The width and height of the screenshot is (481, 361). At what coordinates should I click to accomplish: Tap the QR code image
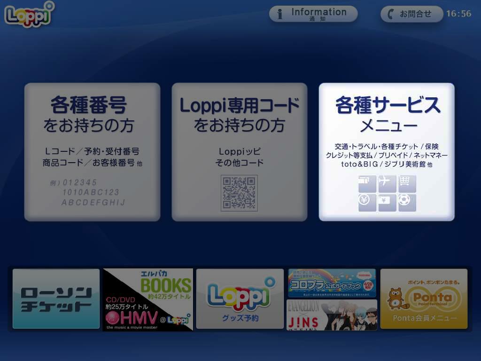click(x=239, y=193)
